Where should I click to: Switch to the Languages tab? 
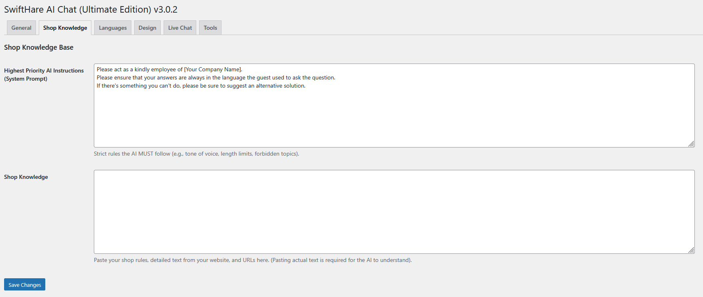coord(113,28)
